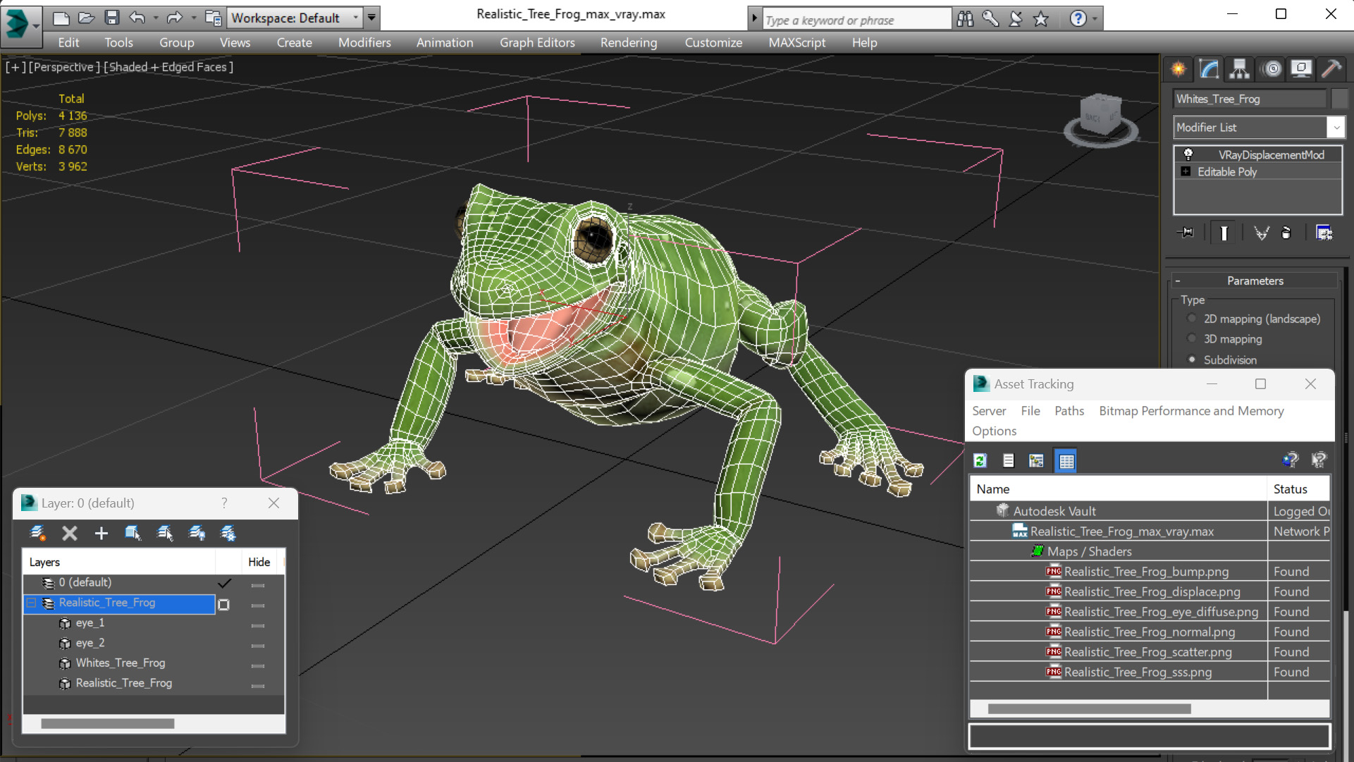Select 2D mapping (landscape) radio button
The height and width of the screenshot is (762, 1354).
point(1192,319)
